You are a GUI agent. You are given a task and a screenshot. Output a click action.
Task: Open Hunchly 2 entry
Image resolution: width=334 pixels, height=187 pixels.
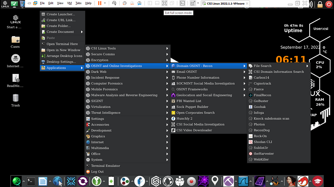tap(209, 119)
